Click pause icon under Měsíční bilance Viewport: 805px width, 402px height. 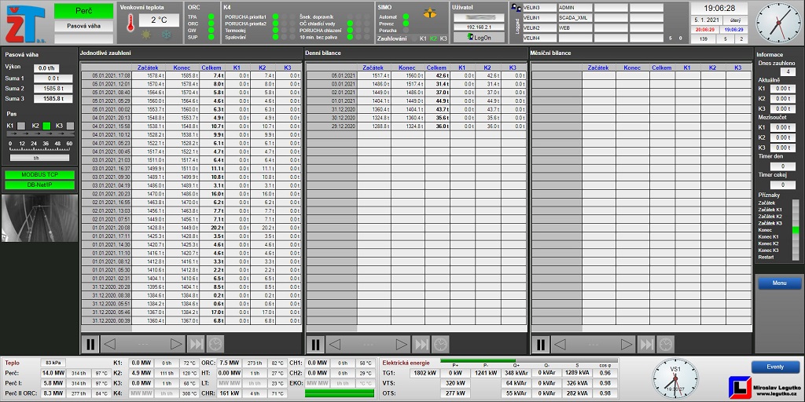541,344
